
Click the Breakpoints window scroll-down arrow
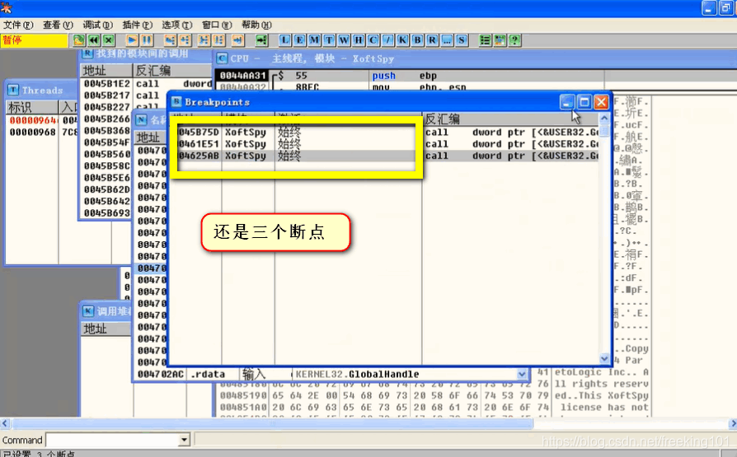604,358
